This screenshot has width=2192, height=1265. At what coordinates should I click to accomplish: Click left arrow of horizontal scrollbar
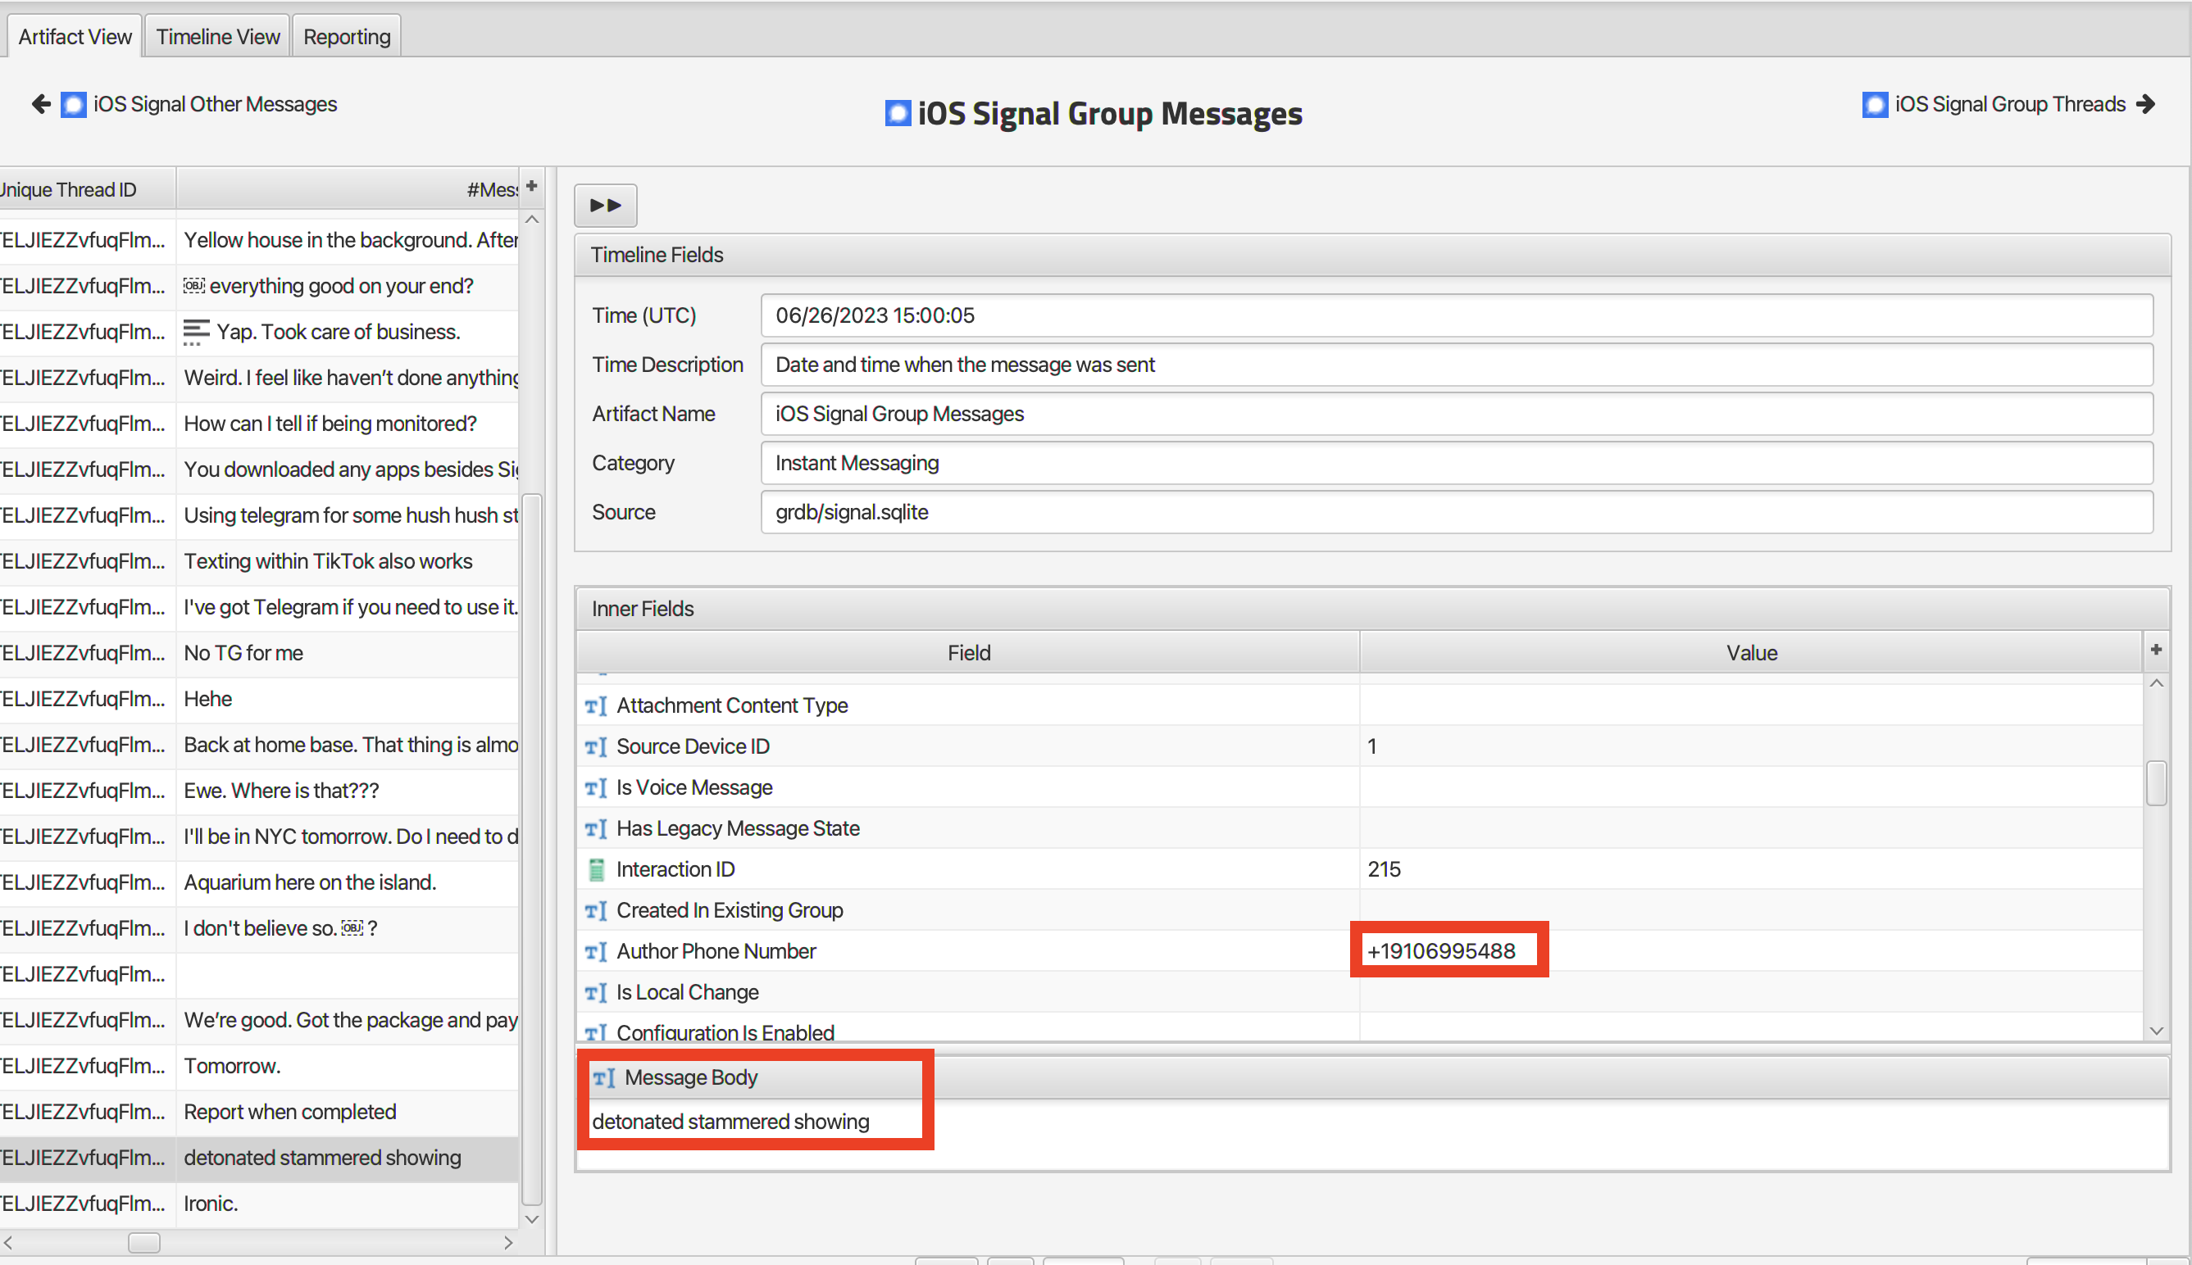[x=8, y=1242]
